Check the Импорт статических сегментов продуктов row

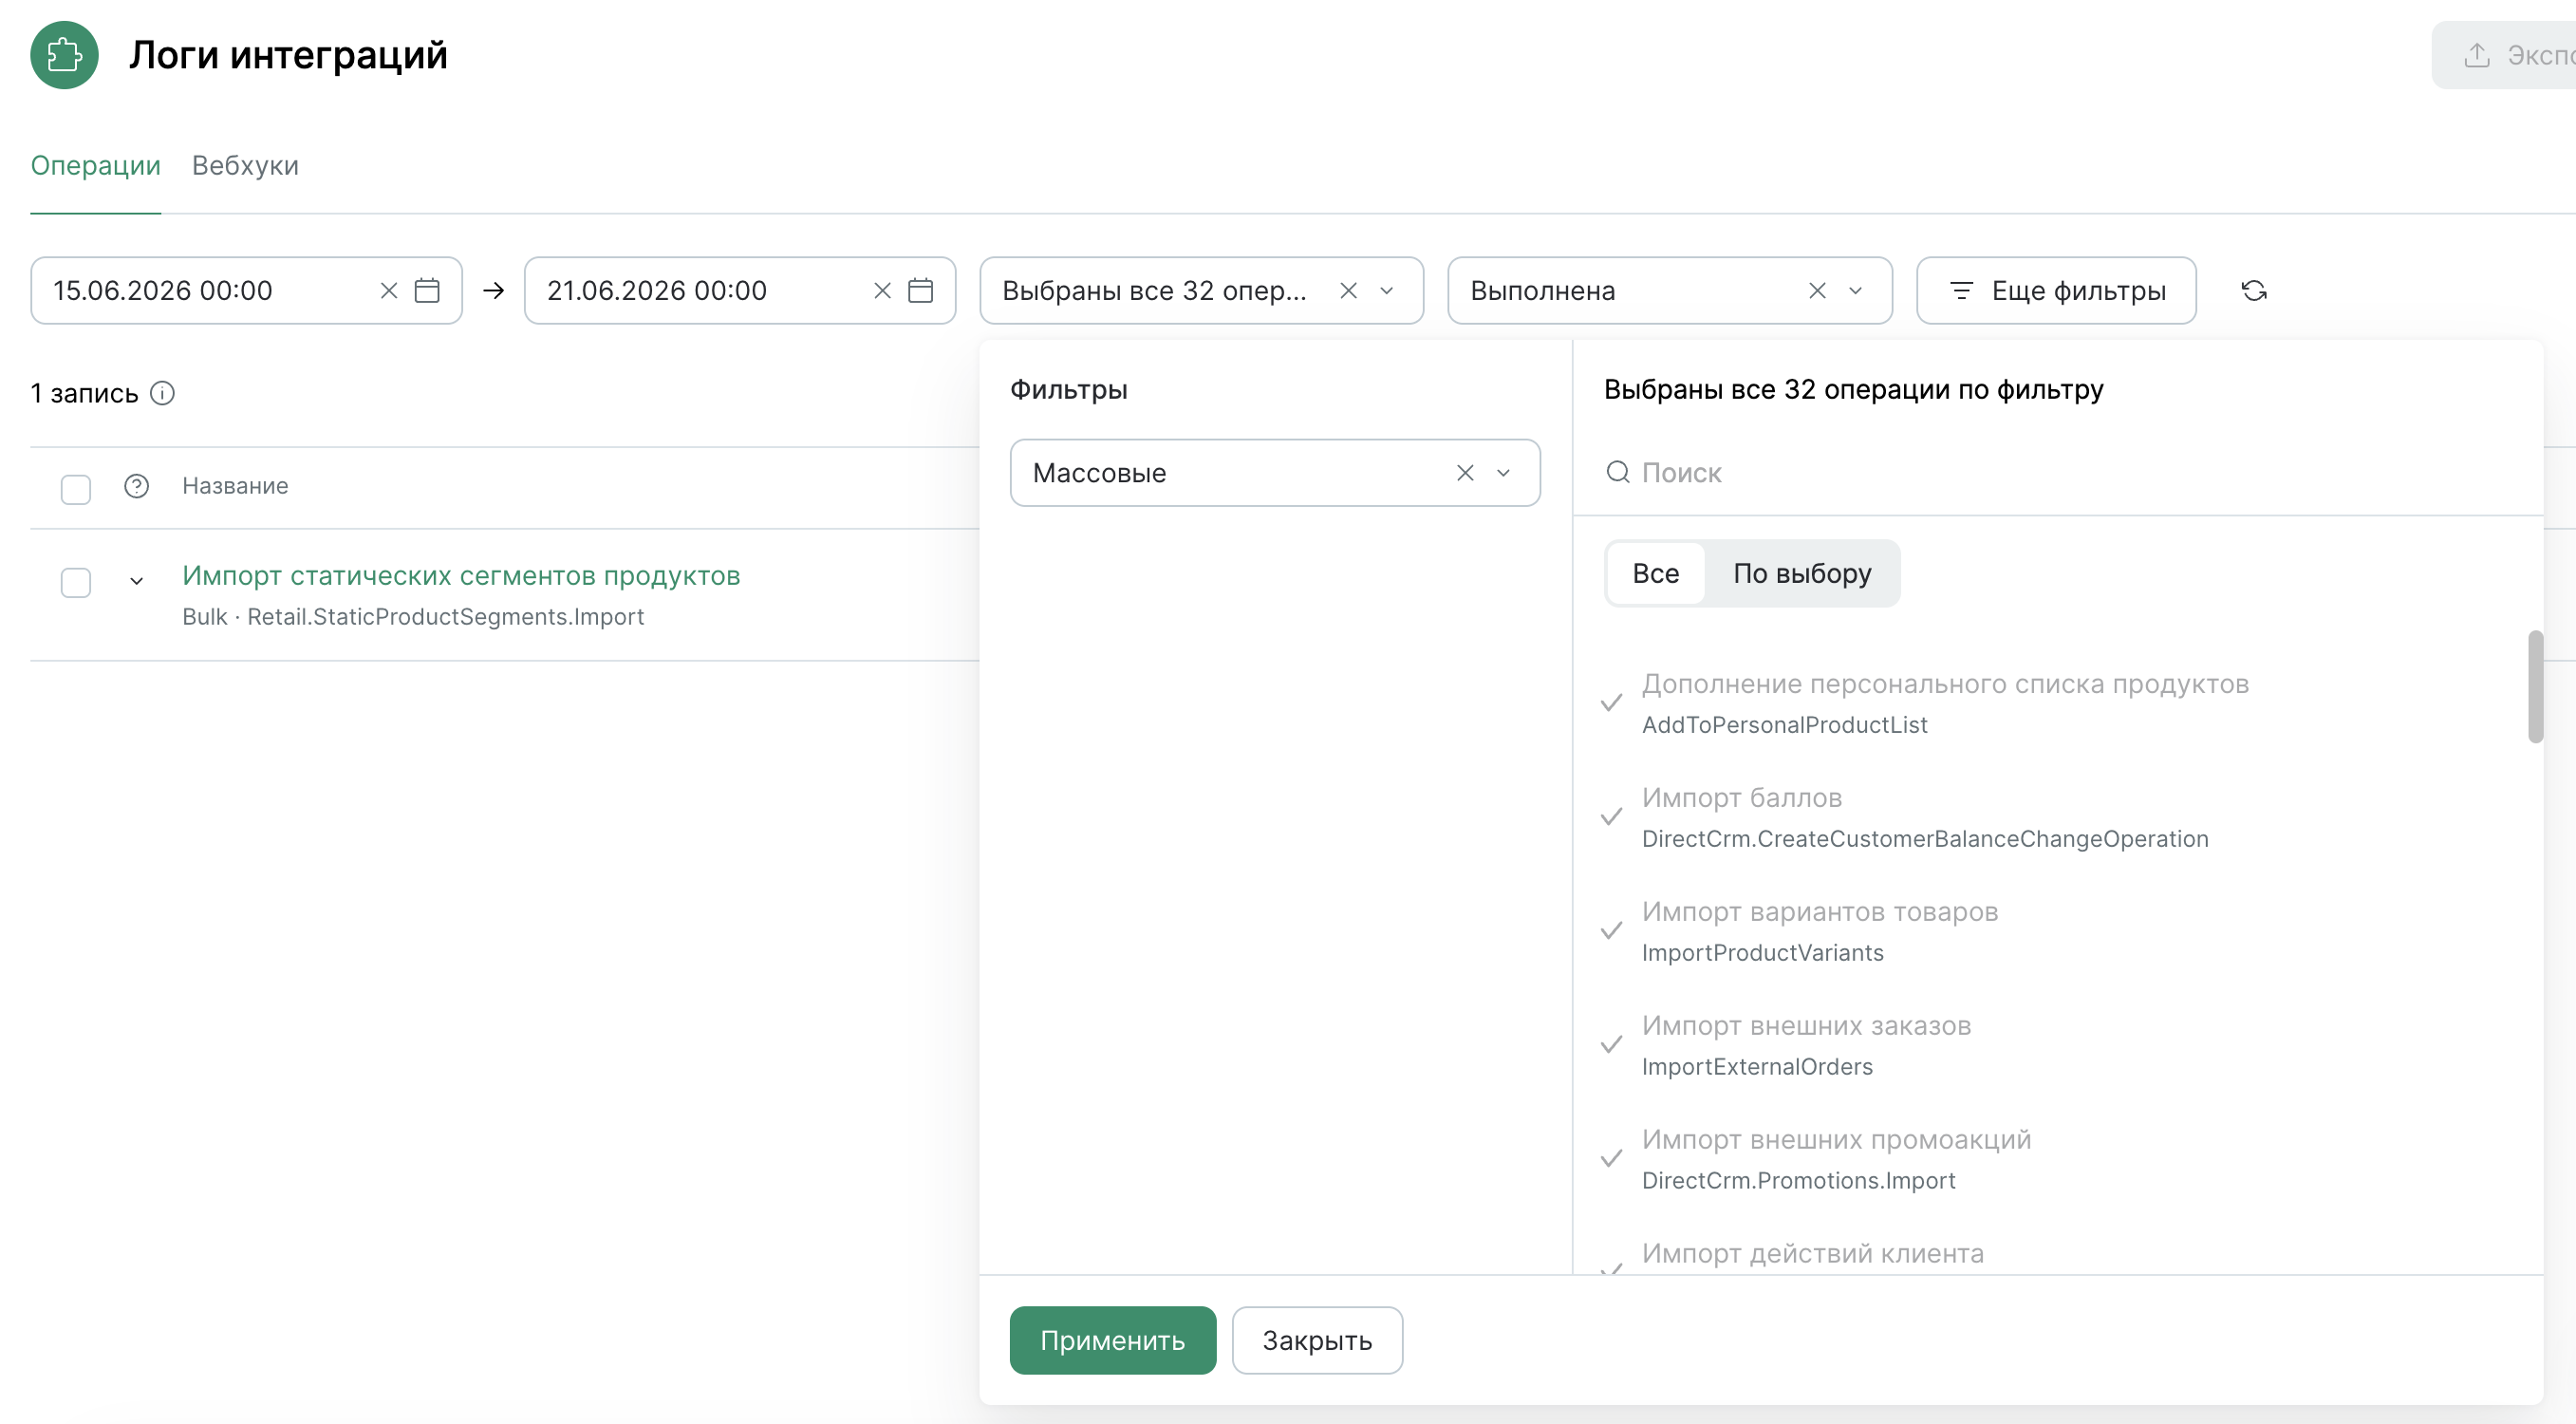76,582
